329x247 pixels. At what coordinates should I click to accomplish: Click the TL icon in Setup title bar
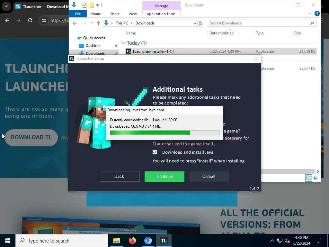[x=72, y=59]
